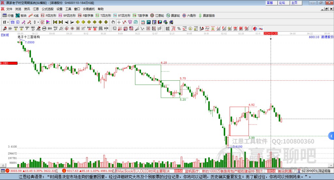
Task: Open the 9T四方形 tool
Action: 122,16
